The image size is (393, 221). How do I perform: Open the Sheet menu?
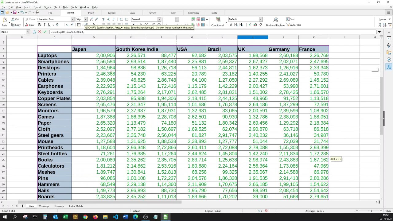click(57, 7)
